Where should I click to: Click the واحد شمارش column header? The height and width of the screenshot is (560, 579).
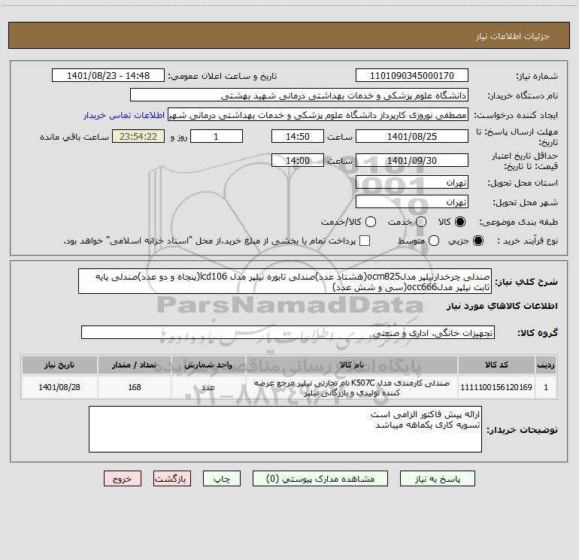(x=208, y=365)
